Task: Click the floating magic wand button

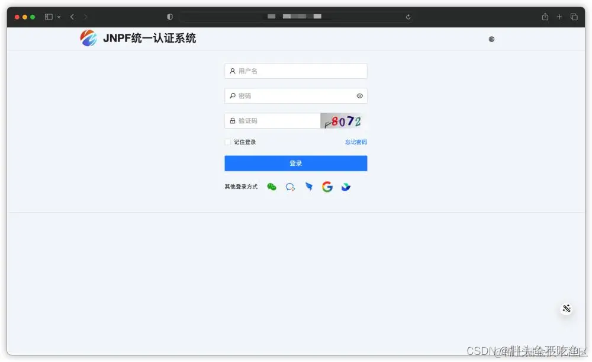Action: click(567, 309)
